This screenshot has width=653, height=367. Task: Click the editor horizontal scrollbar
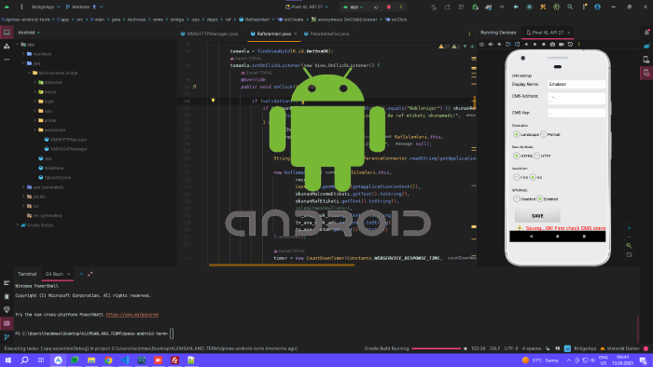coord(282,265)
